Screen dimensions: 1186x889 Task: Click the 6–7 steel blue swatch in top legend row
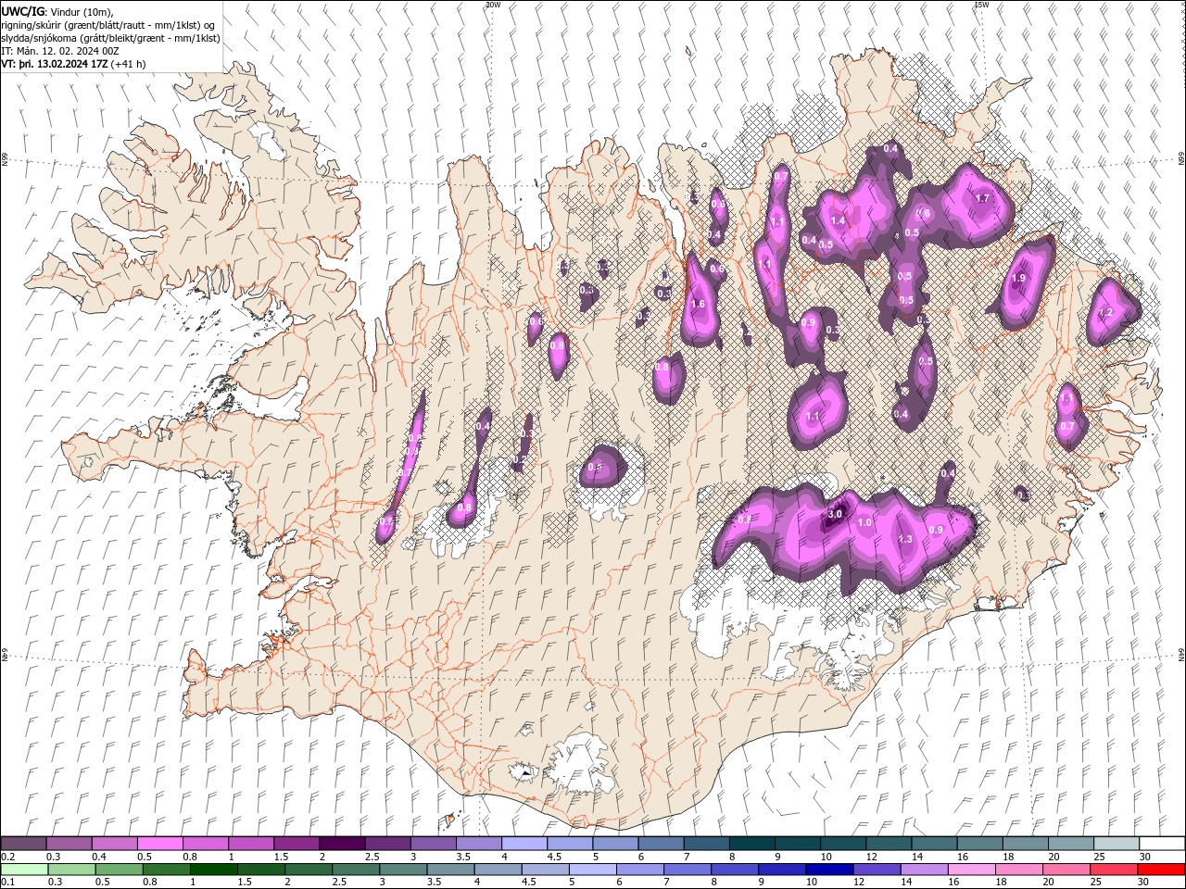[662, 844]
